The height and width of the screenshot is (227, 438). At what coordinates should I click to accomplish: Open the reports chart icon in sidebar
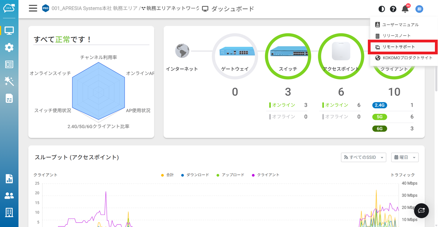point(9,178)
